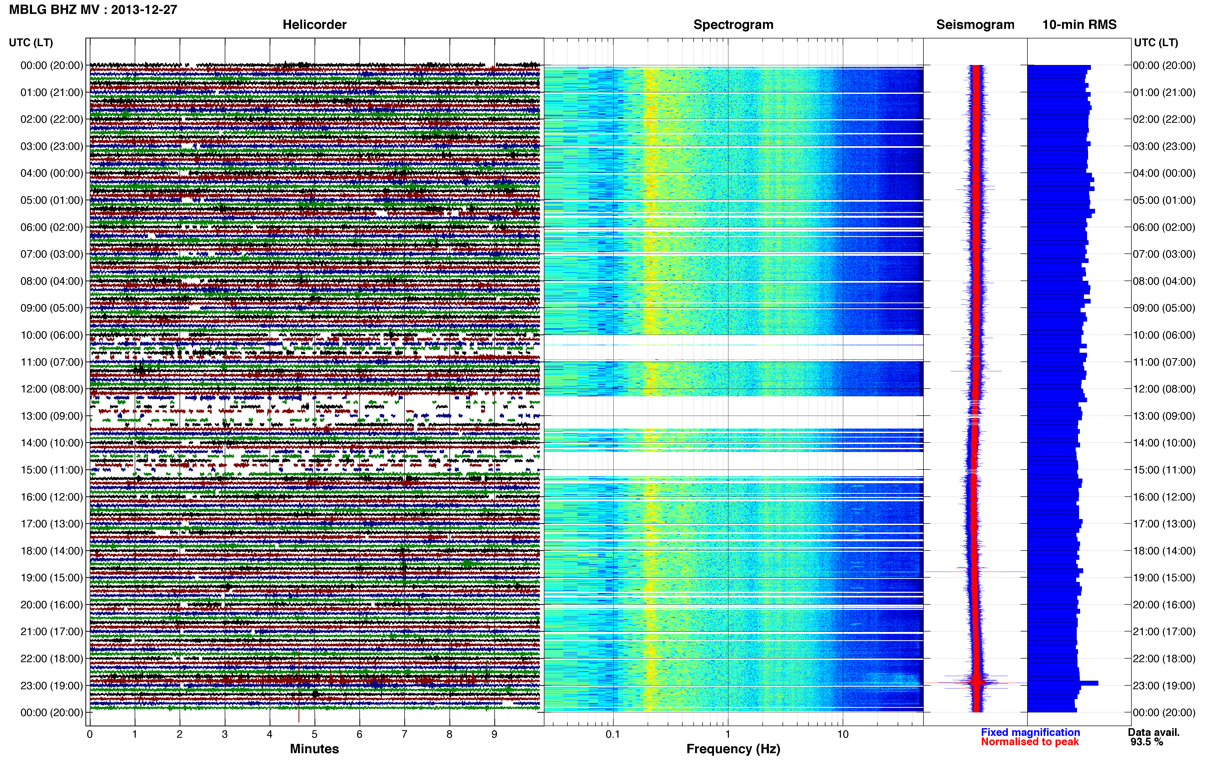1223x764 pixels.
Task: Click the left time label '21:00 (17:00)'
Action: [x=52, y=632]
